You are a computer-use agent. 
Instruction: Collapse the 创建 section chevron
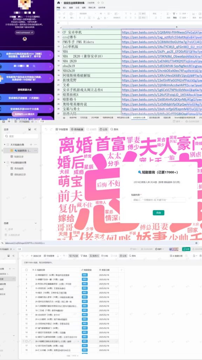[x=35, y=223]
